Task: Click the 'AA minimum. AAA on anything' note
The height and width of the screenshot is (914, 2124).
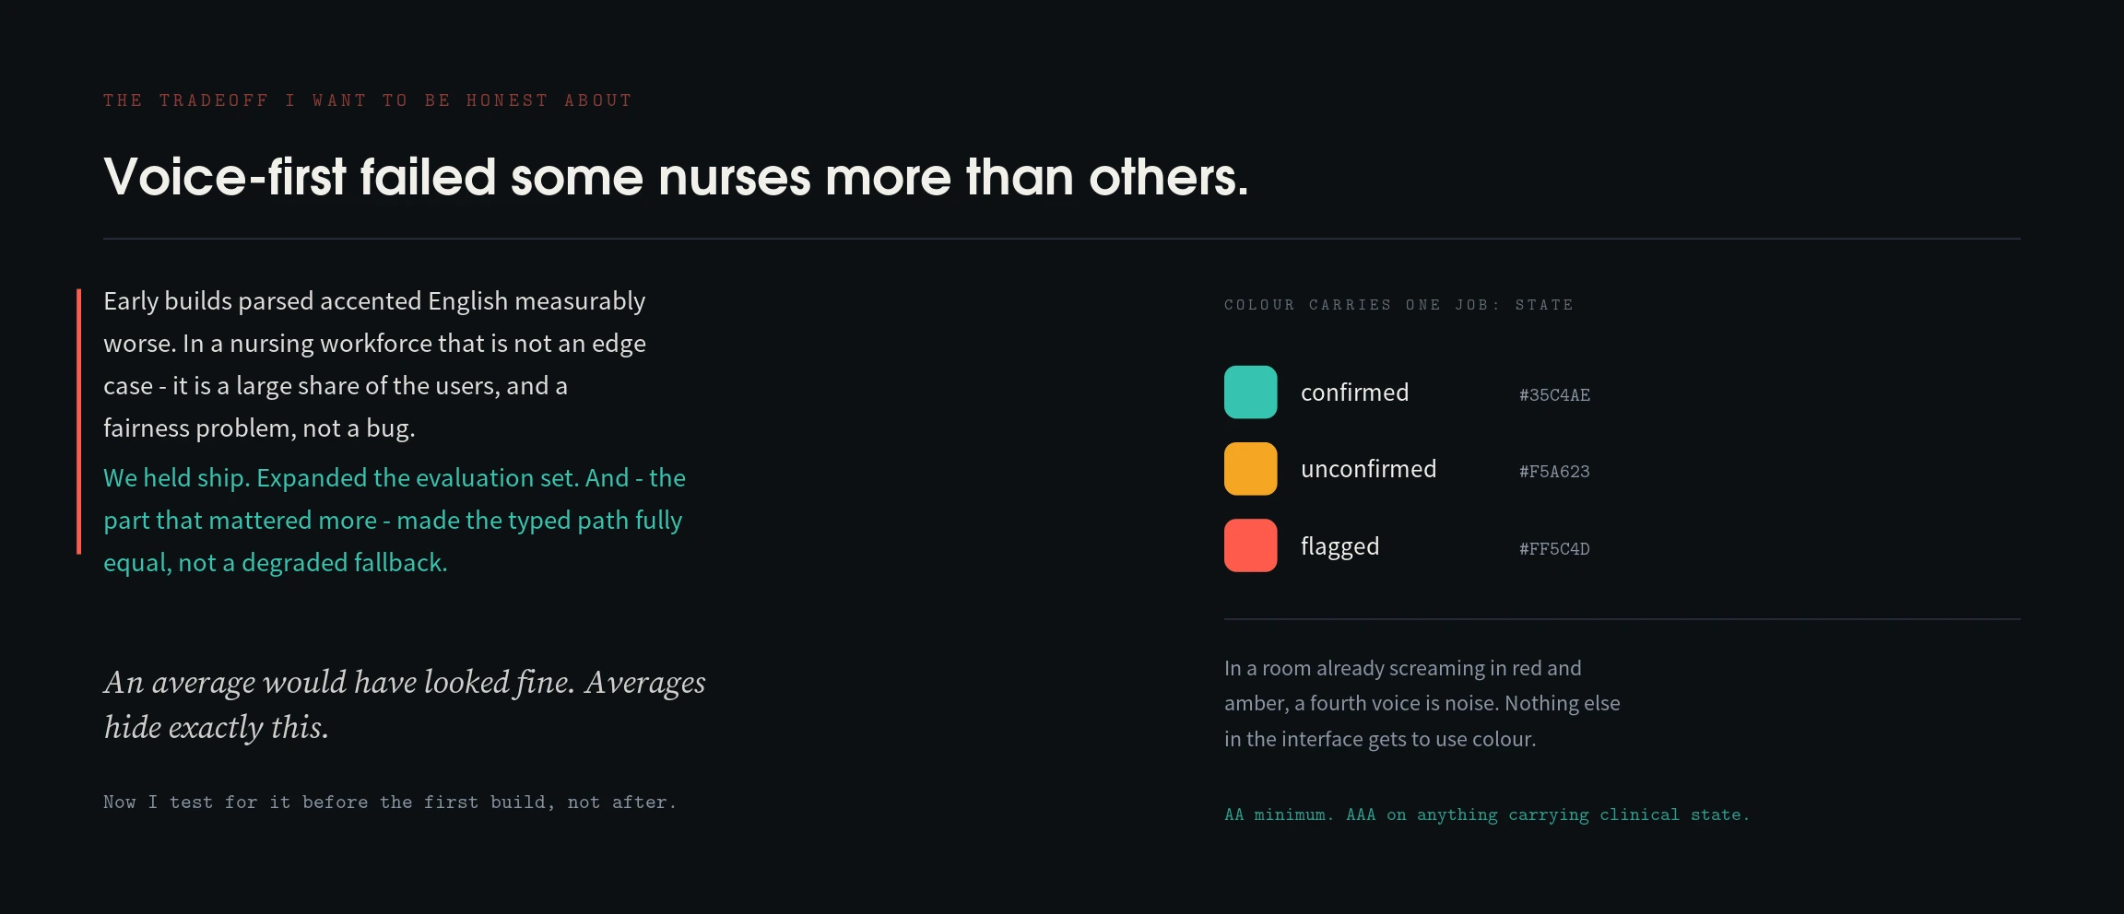Action: pyautogui.click(x=1486, y=815)
